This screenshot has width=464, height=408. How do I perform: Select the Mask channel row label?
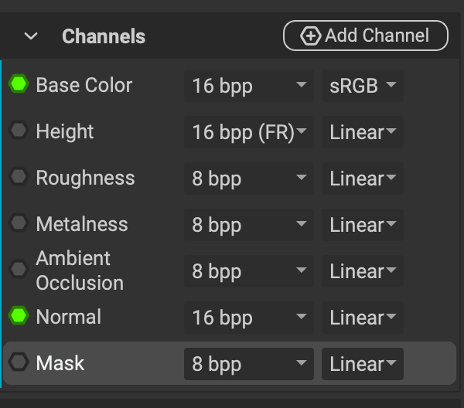(60, 363)
